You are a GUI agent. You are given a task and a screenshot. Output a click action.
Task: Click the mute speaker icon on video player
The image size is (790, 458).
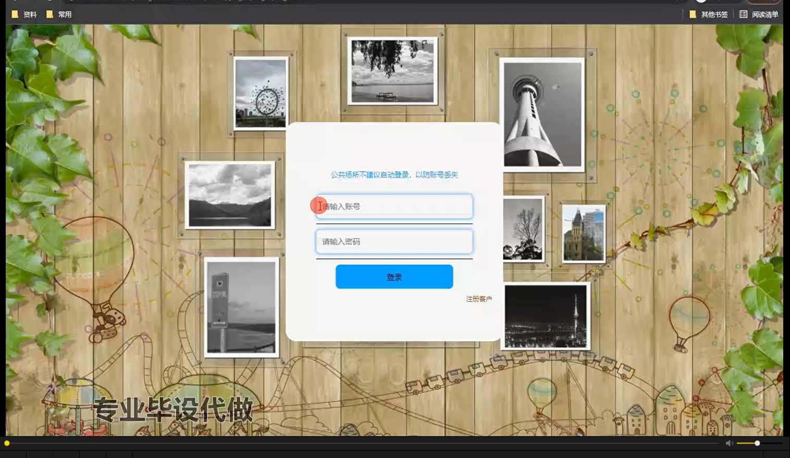(730, 443)
